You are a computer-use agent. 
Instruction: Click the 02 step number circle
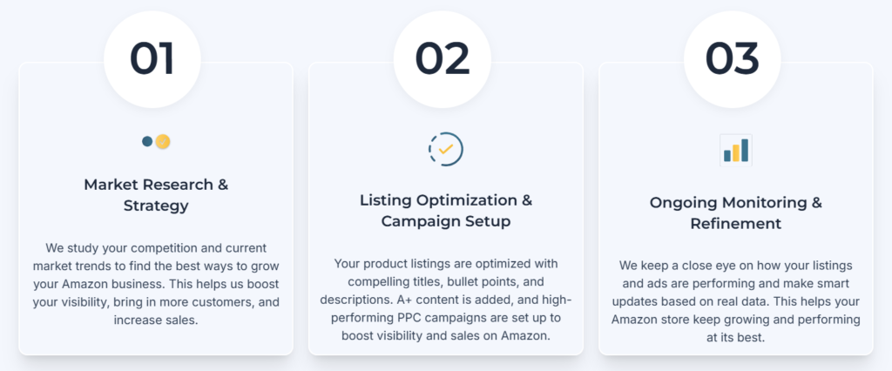443,59
